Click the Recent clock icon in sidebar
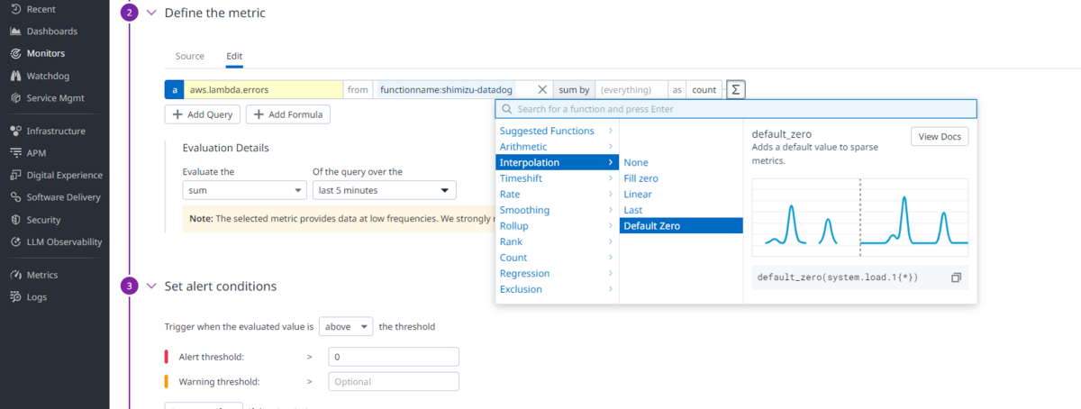The height and width of the screenshot is (409, 1081). click(15, 8)
